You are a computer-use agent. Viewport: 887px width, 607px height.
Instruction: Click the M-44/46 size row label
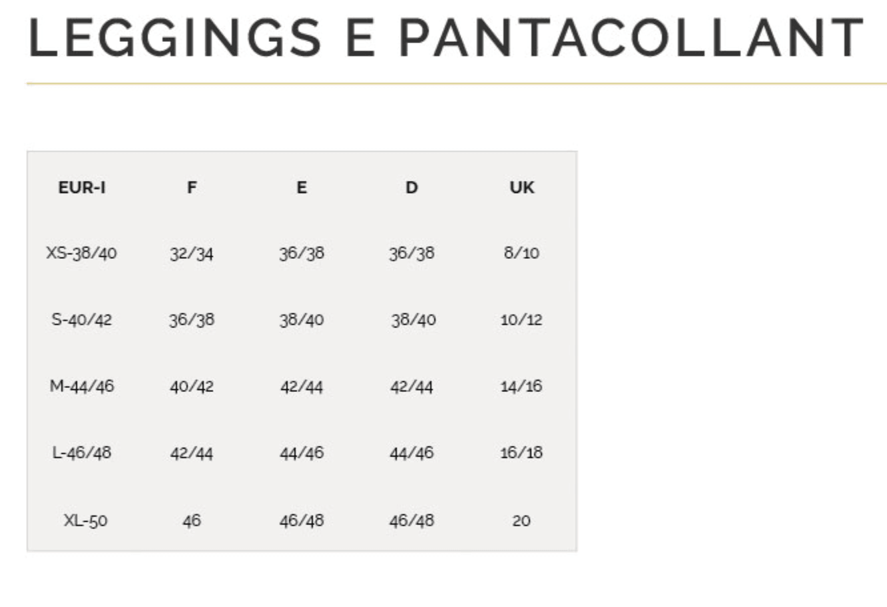82,386
